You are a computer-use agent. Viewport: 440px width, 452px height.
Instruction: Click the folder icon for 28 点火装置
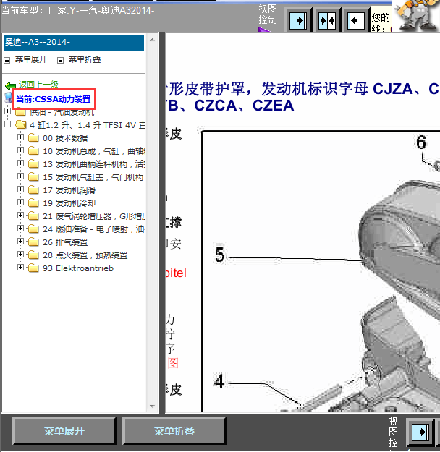tap(33, 255)
